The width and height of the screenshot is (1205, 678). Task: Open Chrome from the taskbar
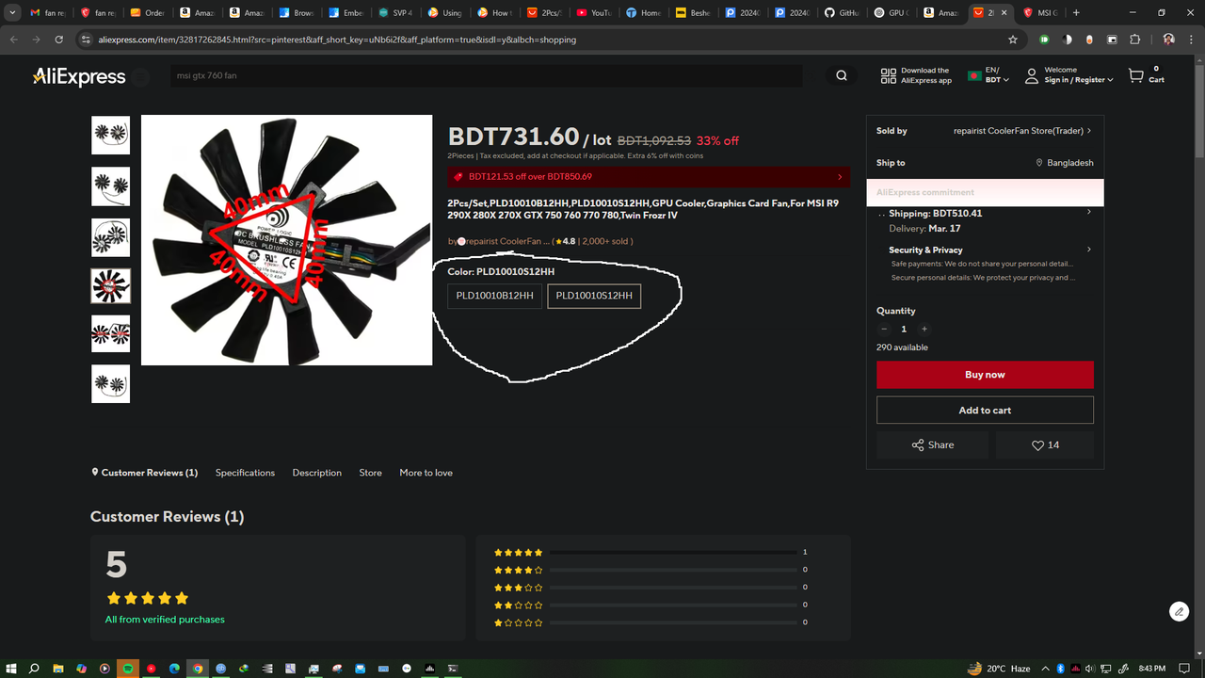pyautogui.click(x=198, y=669)
